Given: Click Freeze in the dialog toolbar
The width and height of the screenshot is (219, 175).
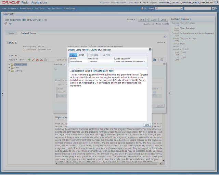Looking at the screenshot, I should (93, 55).
